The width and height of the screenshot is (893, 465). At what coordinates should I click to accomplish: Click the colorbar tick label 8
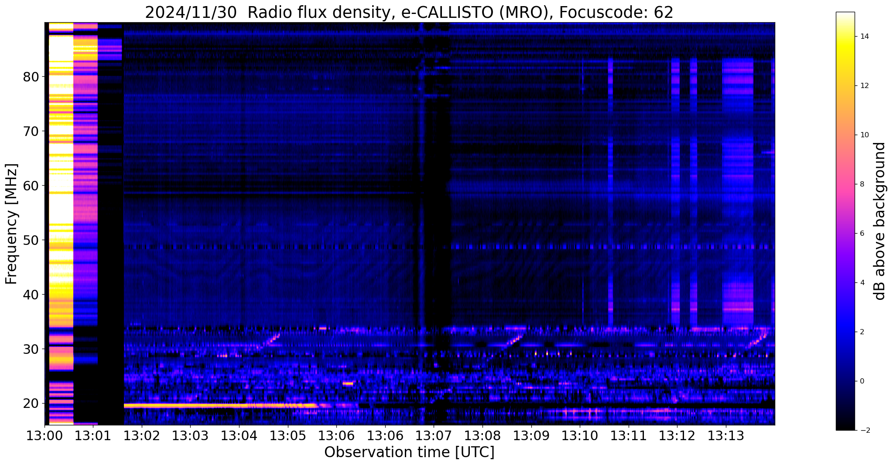click(861, 184)
